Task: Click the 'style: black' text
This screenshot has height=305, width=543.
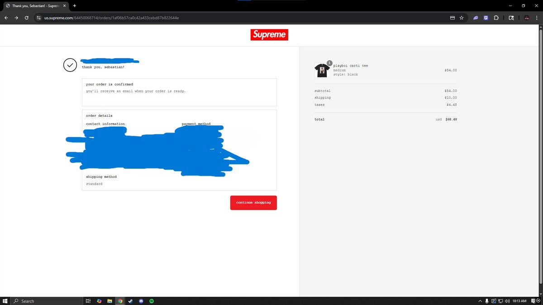Action: pyautogui.click(x=346, y=74)
